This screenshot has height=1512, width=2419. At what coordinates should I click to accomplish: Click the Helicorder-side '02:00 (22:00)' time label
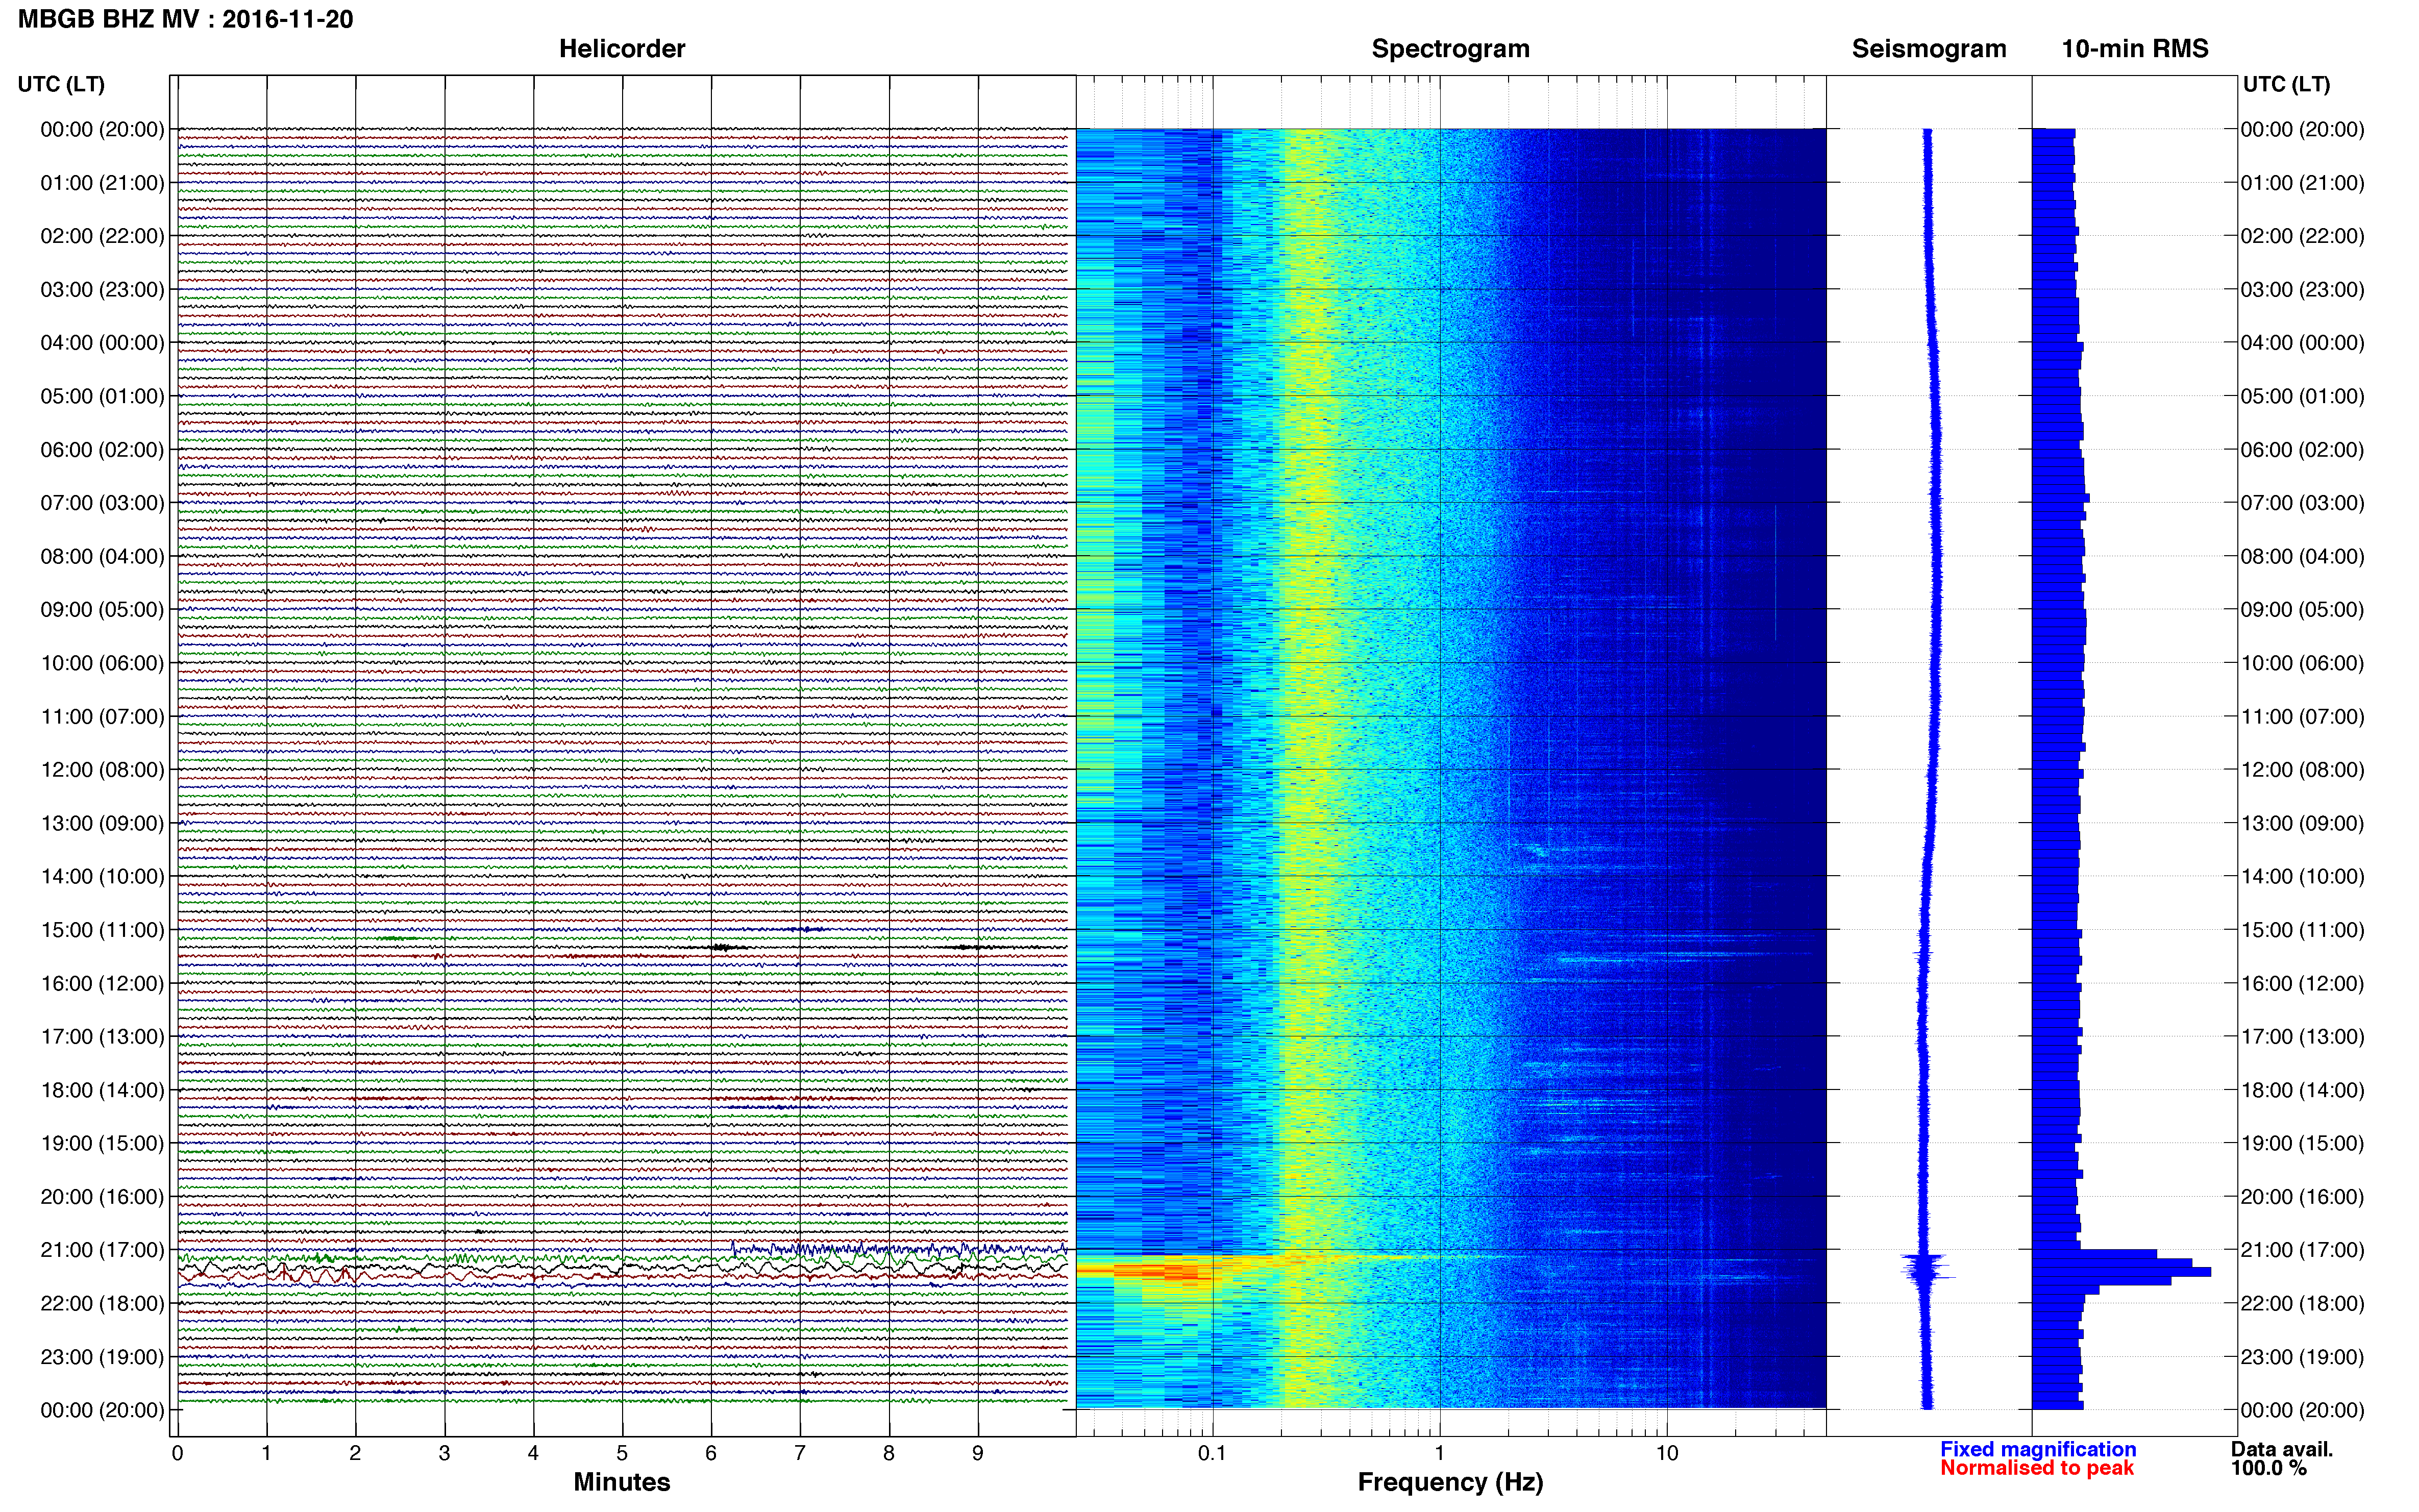(x=102, y=236)
